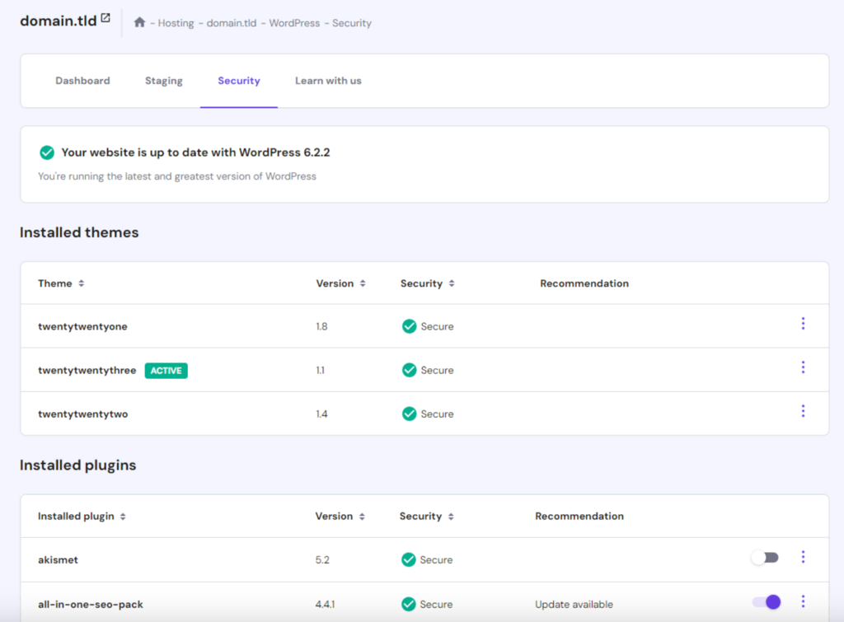The image size is (844, 622).
Task: Sort themes by Version column
Action: (363, 283)
